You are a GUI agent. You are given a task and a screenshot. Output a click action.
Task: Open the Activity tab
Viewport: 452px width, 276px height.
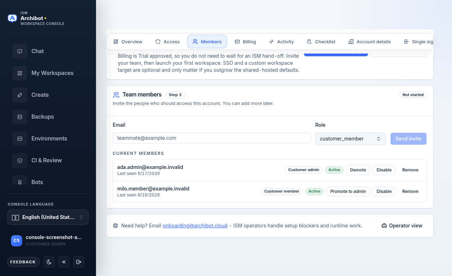(281, 42)
